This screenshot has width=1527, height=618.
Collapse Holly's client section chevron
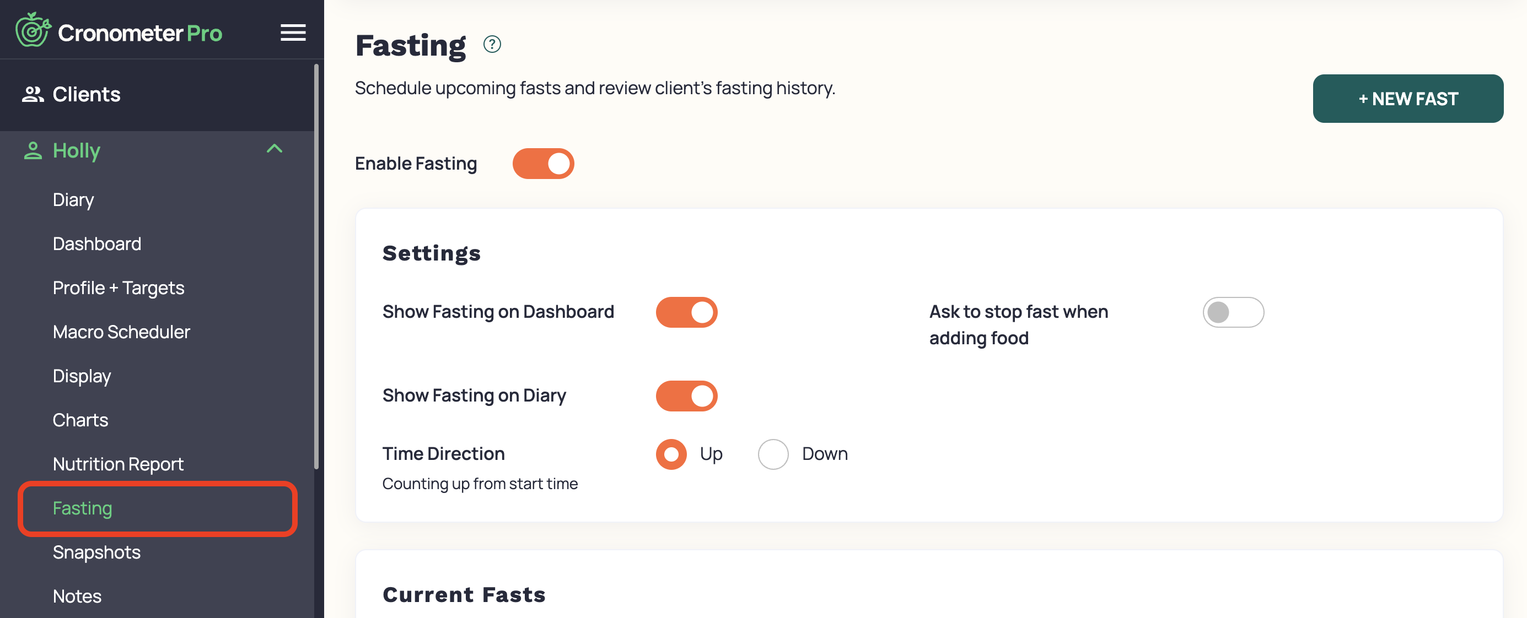click(275, 149)
